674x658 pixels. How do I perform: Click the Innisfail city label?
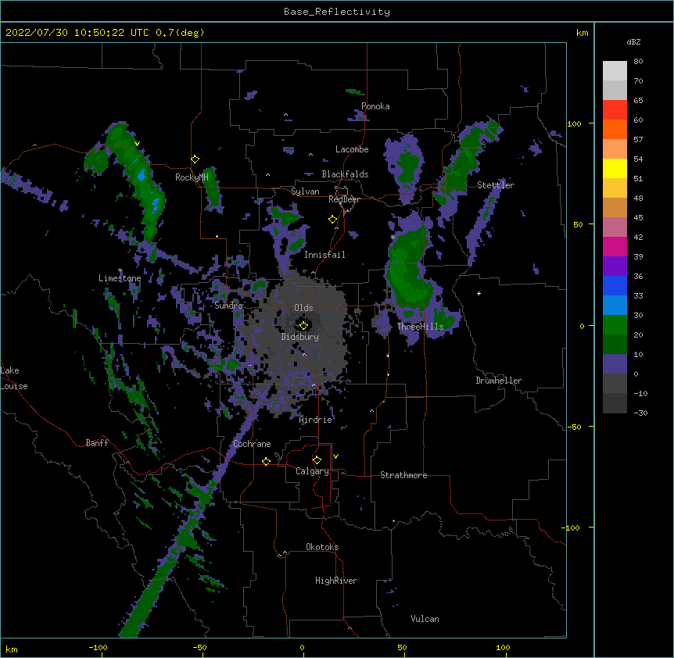coord(324,255)
